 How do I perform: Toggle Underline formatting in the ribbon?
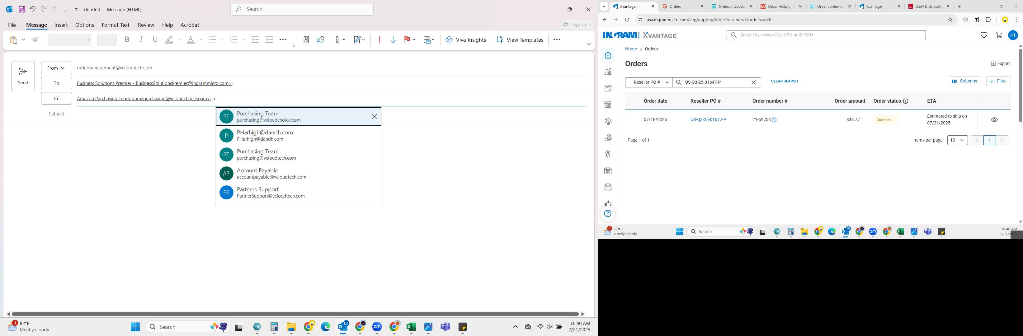point(155,40)
